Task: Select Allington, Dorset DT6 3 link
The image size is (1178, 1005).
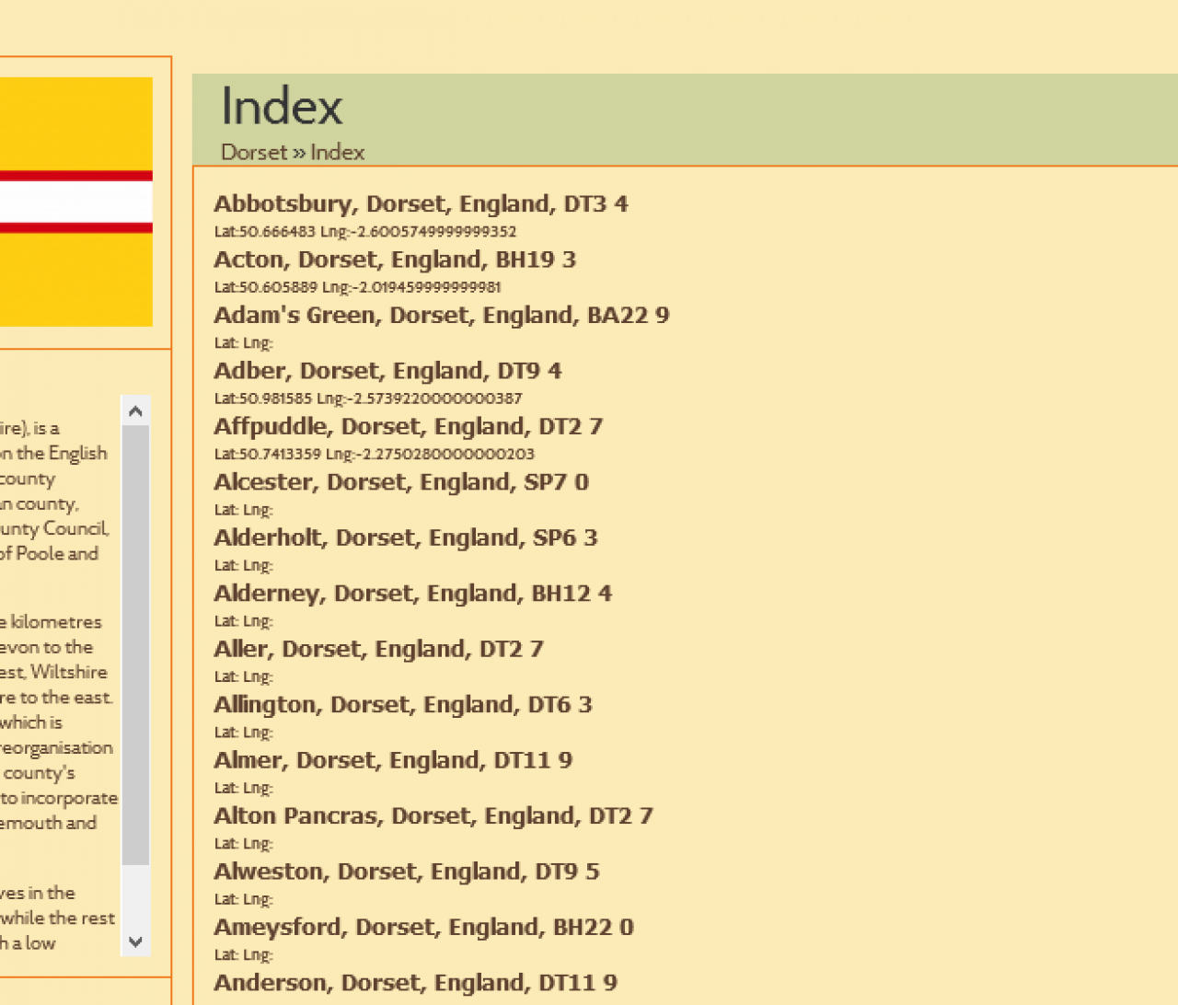Action: 402,705
